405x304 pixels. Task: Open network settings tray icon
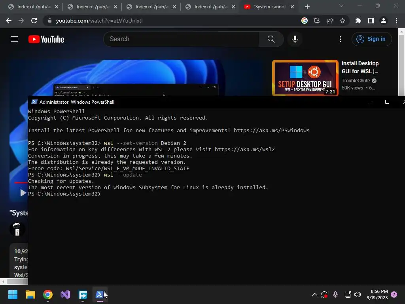pos(348,294)
